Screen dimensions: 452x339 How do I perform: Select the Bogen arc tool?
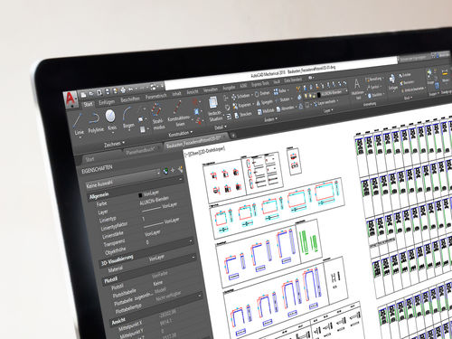point(127,118)
